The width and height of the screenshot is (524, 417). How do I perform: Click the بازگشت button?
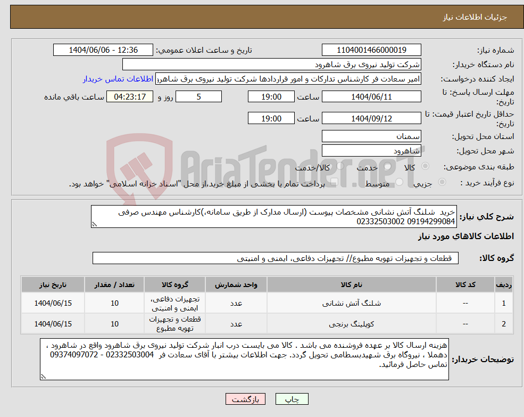pyautogui.click(x=245, y=398)
